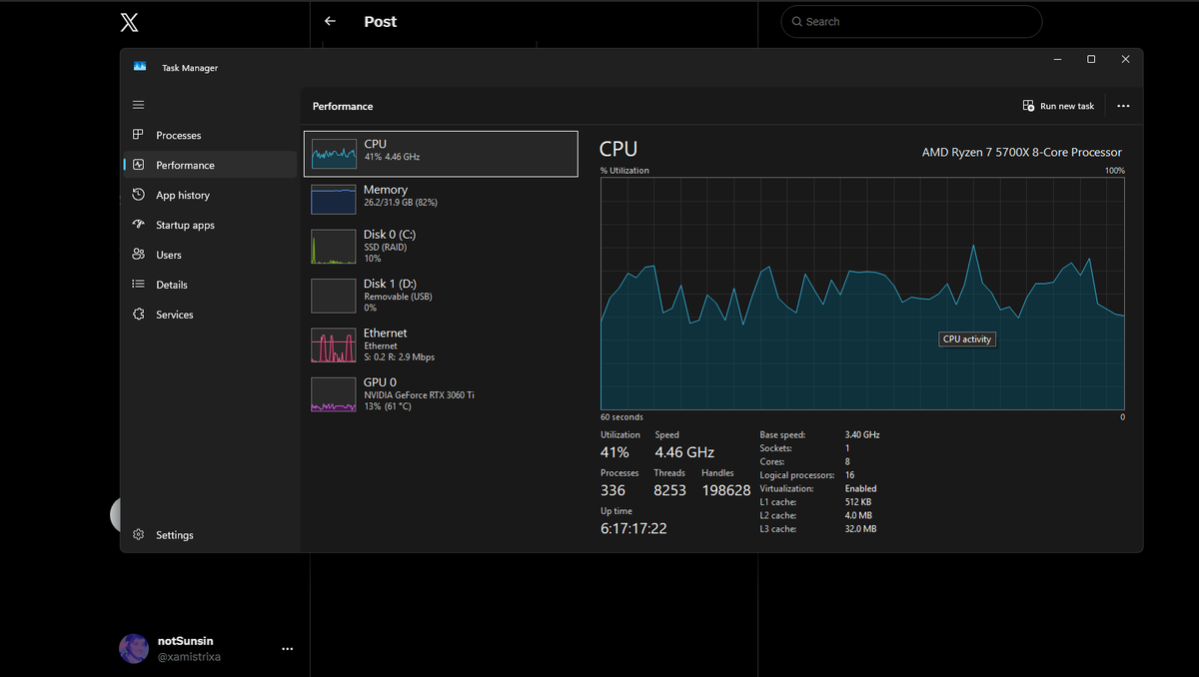Click the CPU activity tooltip
This screenshot has width=1199, height=677.
coord(967,339)
